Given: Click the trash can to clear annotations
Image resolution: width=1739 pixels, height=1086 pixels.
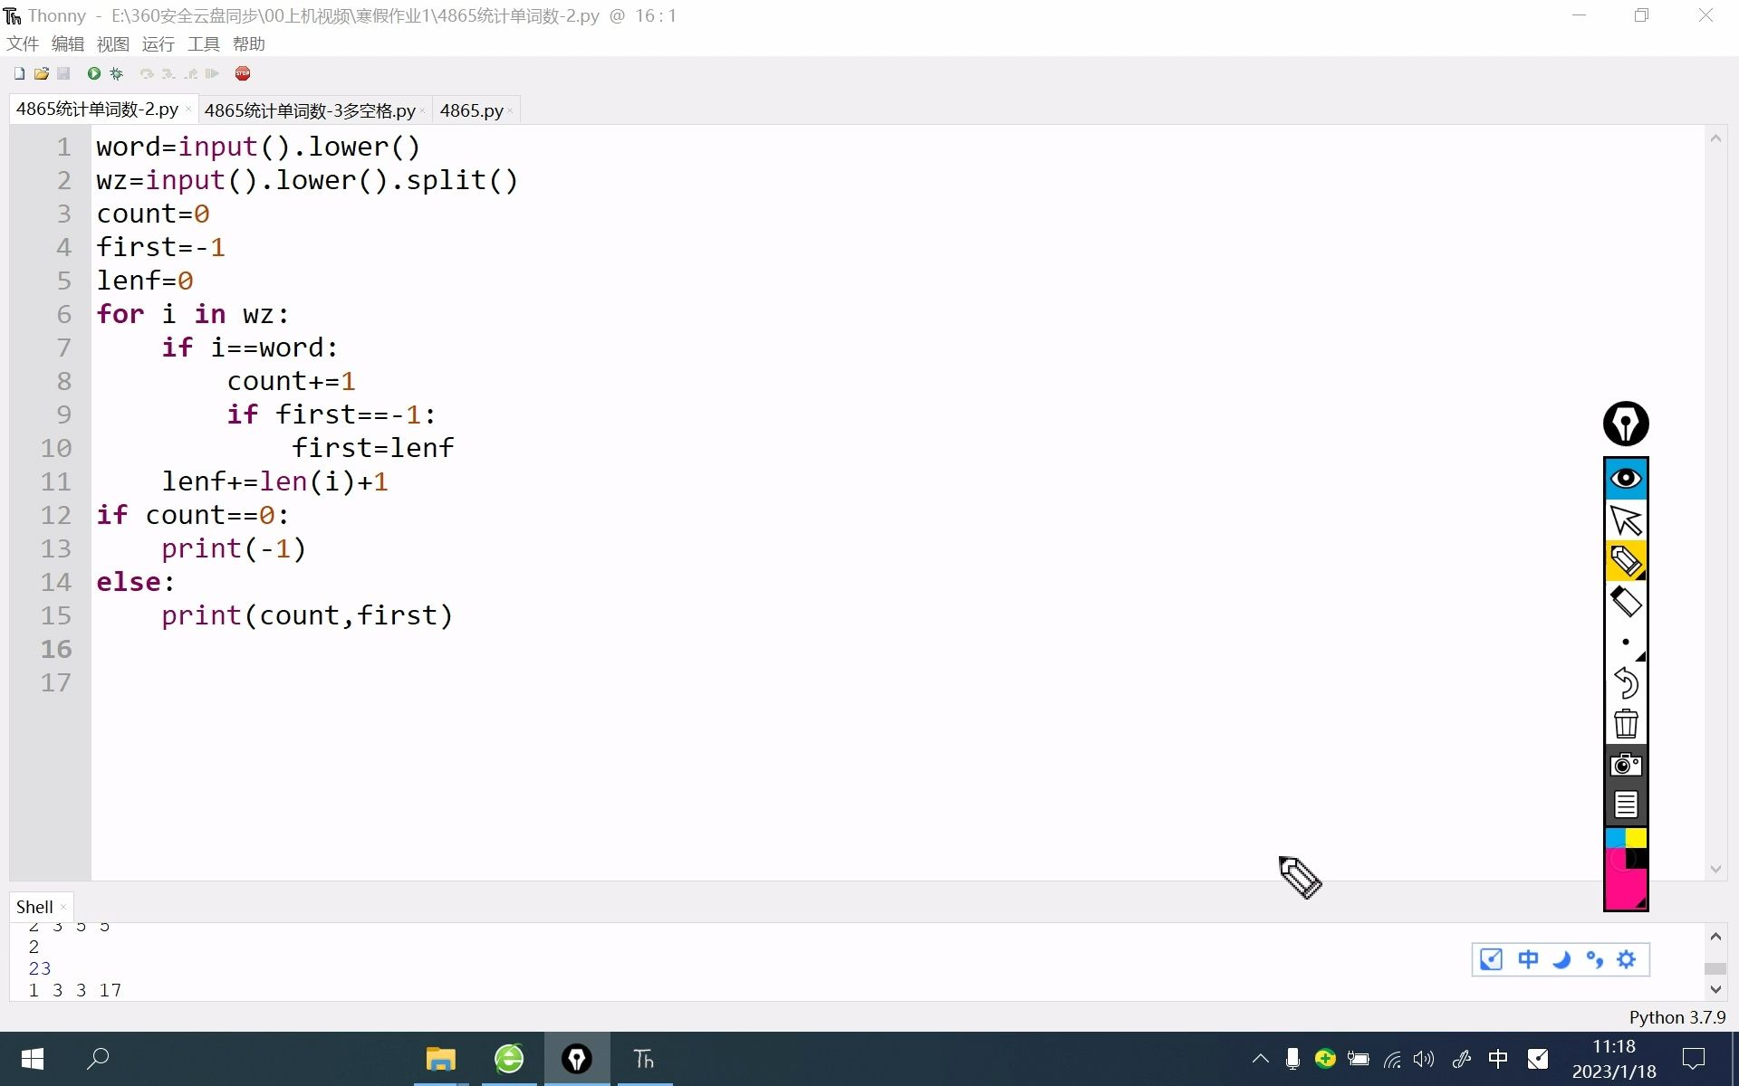Looking at the screenshot, I should coord(1626,724).
